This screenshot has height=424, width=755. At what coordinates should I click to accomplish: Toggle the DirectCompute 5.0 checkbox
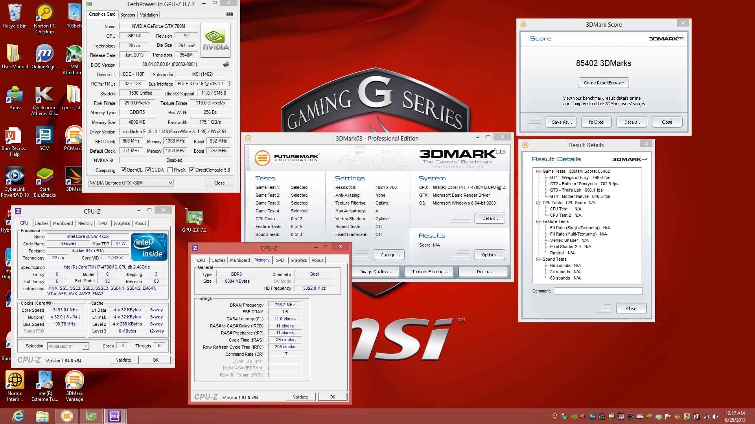[192, 170]
